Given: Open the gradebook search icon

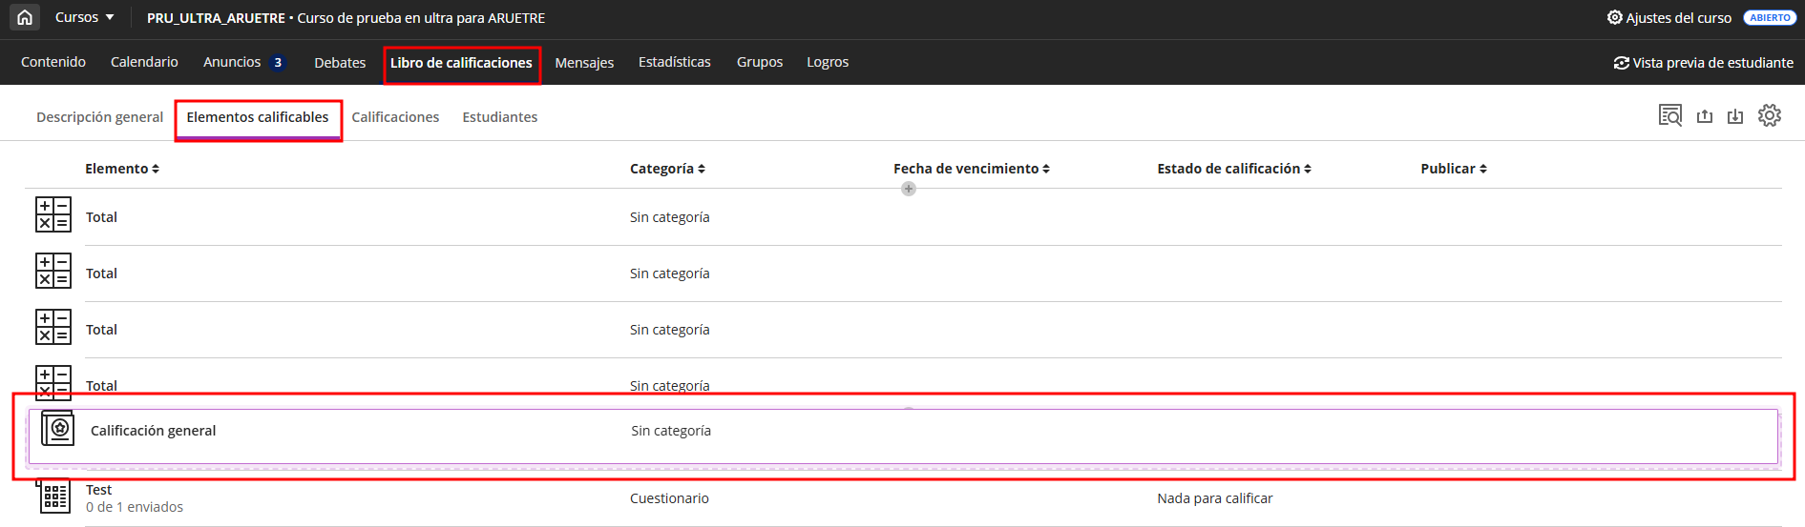Looking at the screenshot, I should pos(1669,116).
